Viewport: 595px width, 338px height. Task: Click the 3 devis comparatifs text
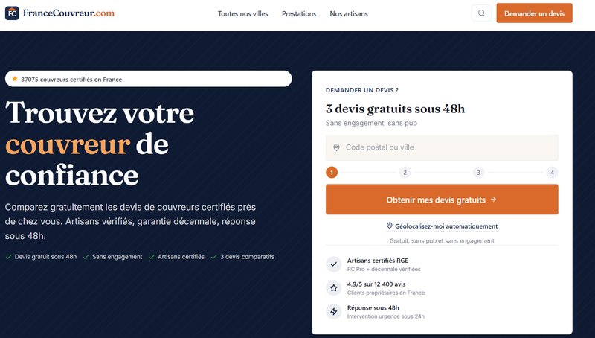[x=247, y=257]
